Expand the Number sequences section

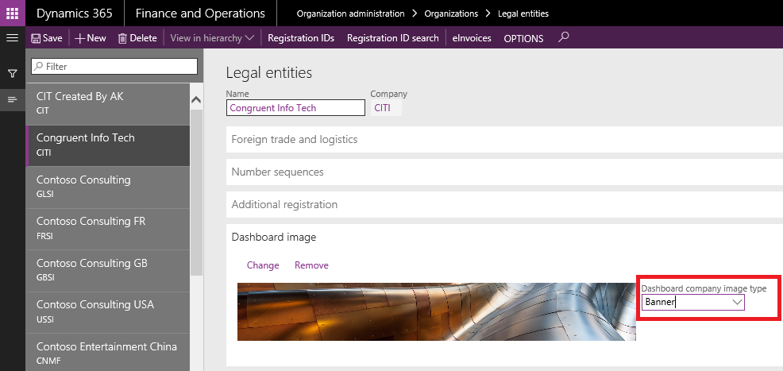pyautogui.click(x=504, y=172)
